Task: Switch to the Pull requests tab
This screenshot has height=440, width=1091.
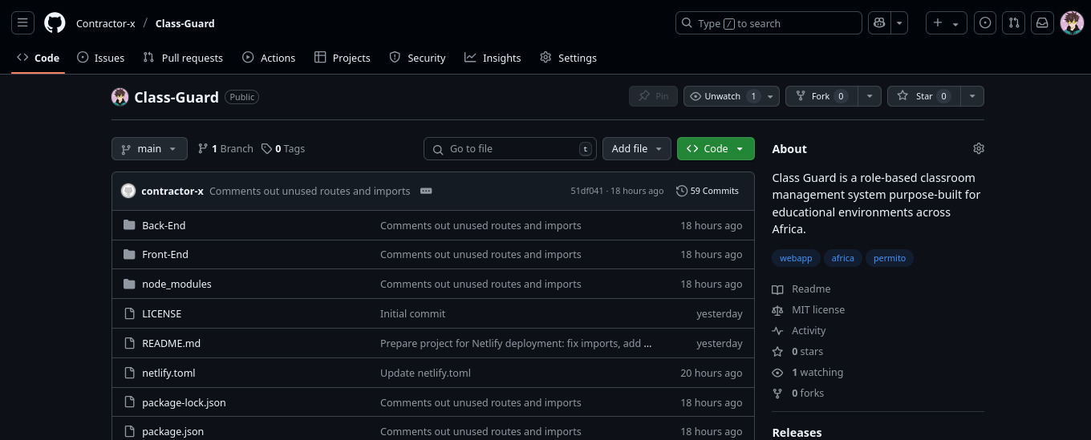Action: [183, 58]
